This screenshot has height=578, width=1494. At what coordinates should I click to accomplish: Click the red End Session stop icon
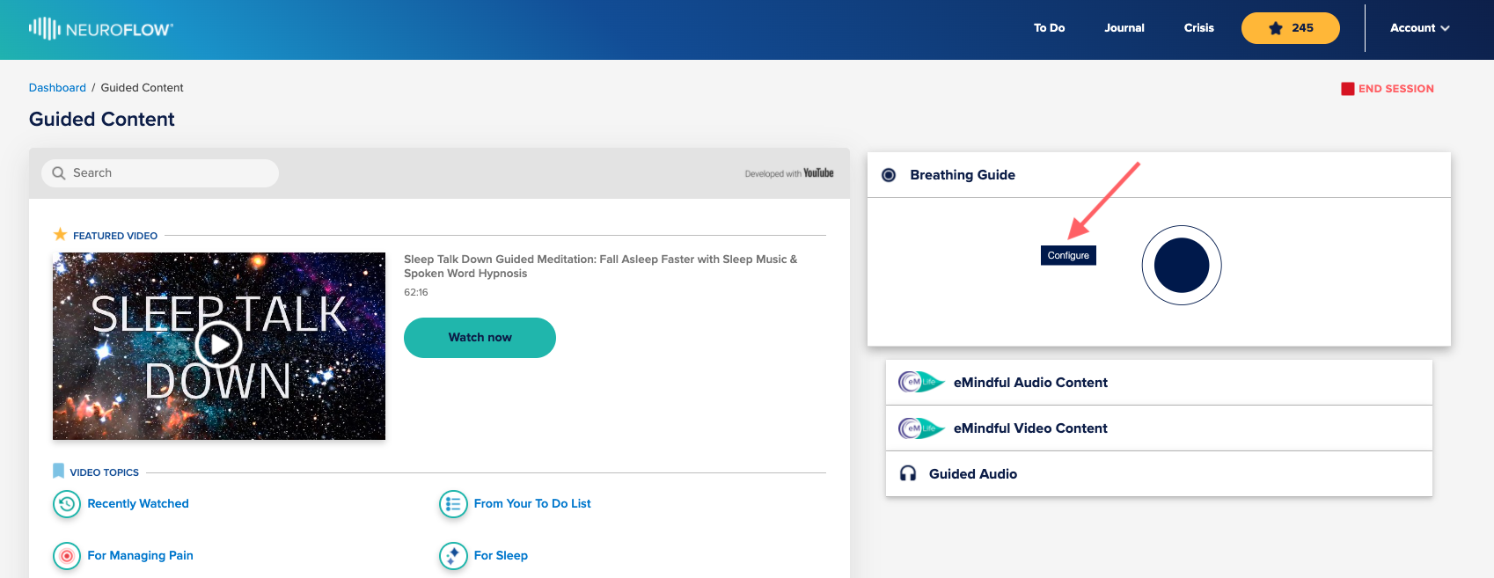tap(1347, 89)
